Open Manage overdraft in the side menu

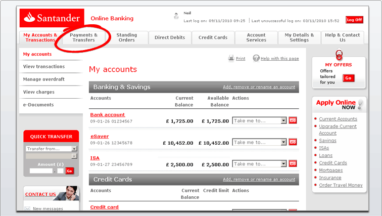point(44,79)
